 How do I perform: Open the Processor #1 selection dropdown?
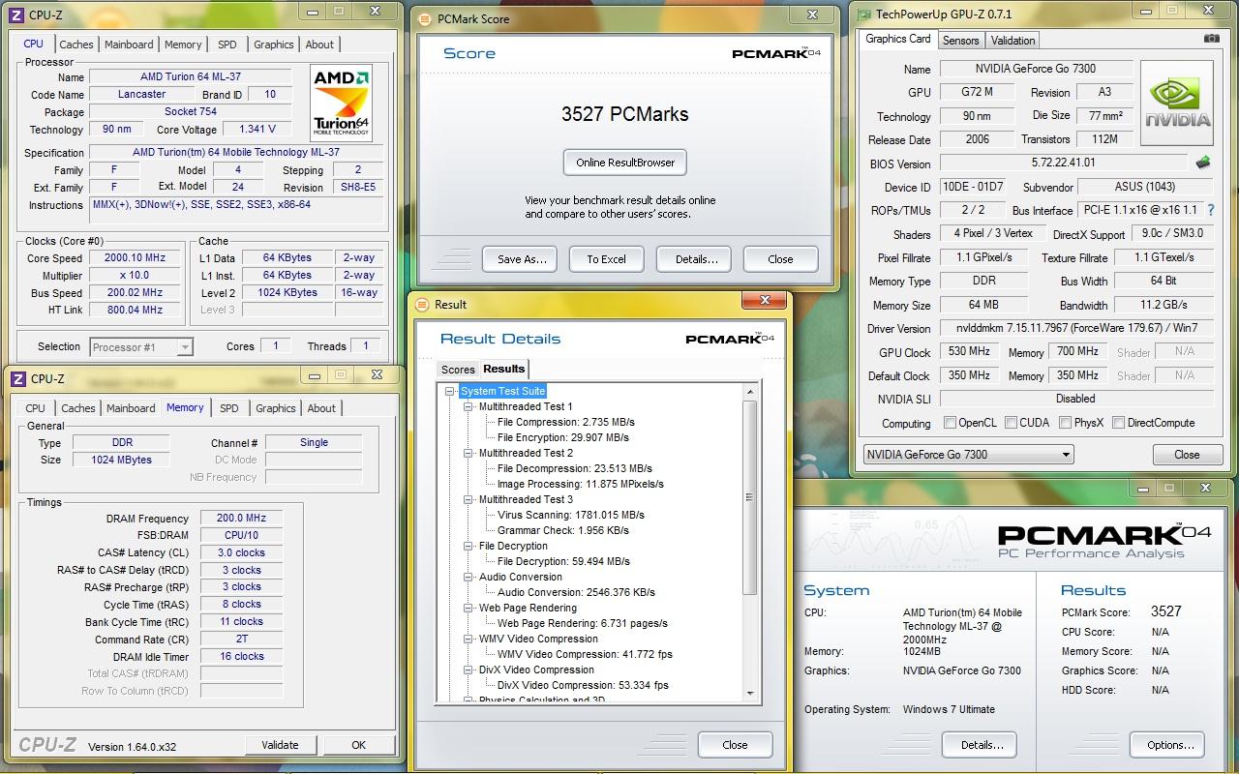point(142,346)
